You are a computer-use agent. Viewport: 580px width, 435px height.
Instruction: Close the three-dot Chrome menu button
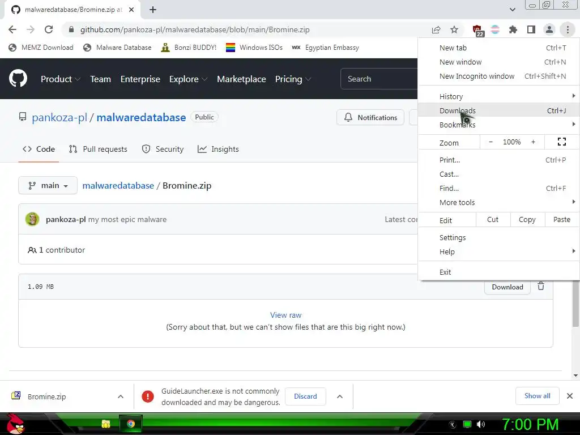568,29
